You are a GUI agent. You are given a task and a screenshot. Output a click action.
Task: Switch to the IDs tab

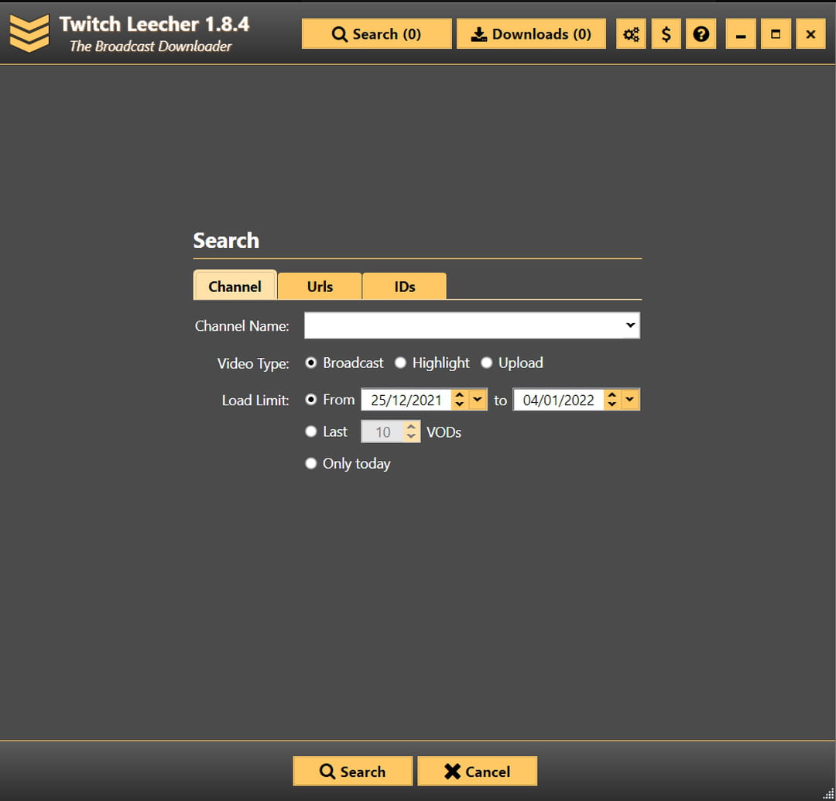[x=404, y=287]
